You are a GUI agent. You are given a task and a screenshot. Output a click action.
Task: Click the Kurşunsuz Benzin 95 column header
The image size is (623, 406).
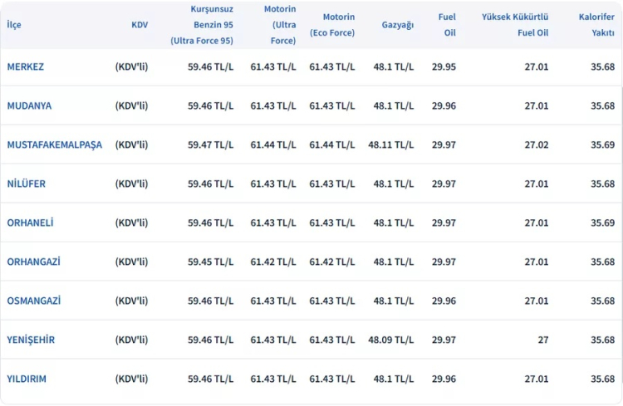click(x=202, y=25)
